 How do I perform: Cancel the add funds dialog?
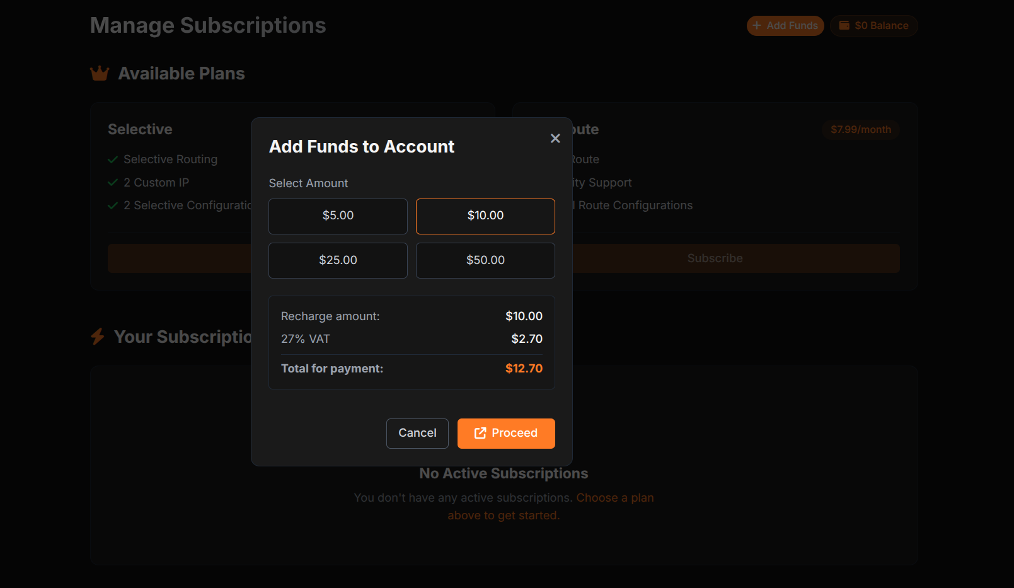coord(417,434)
